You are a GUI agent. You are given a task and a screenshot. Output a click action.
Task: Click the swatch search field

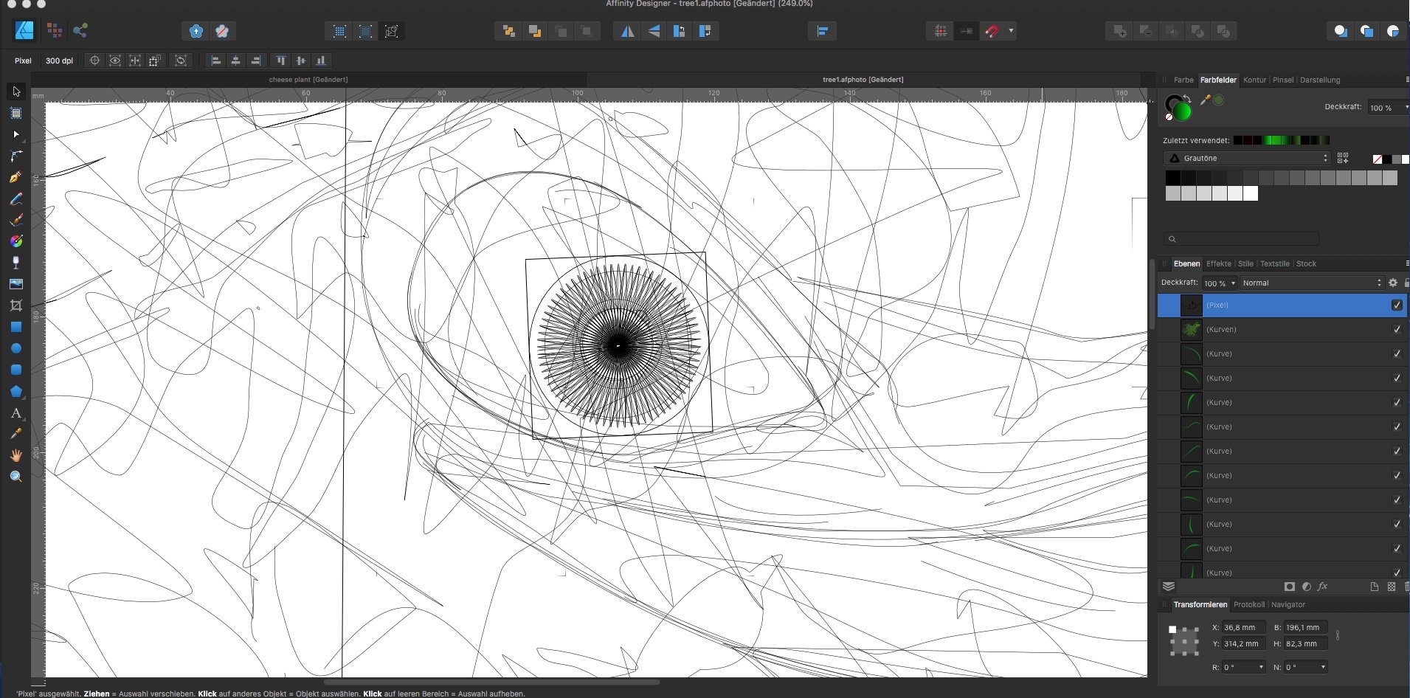pyautogui.click(x=1241, y=239)
